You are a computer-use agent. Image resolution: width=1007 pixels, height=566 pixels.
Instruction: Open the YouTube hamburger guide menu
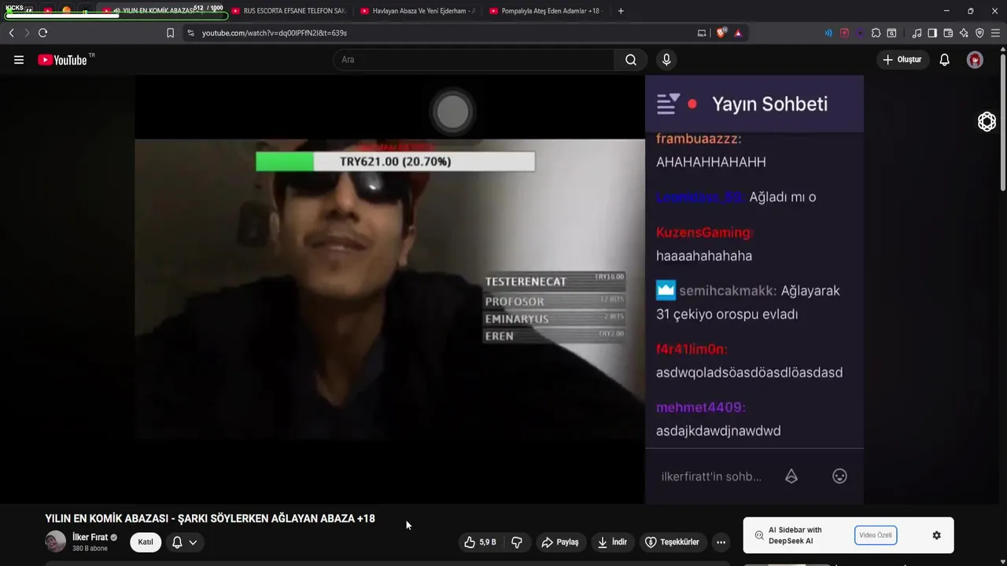(x=19, y=60)
